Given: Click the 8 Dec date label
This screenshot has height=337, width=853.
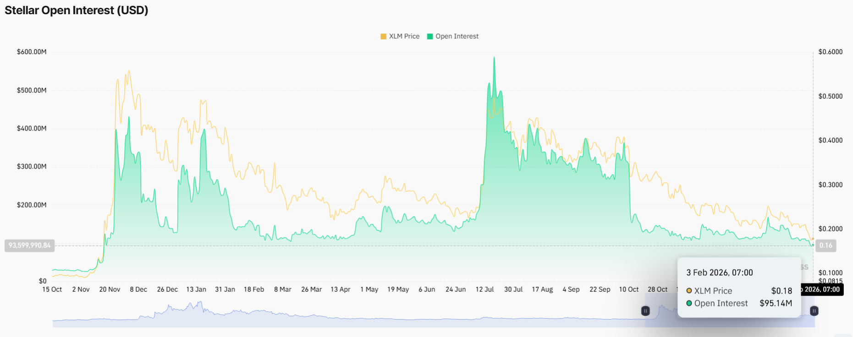Looking at the screenshot, I should click(138, 289).
